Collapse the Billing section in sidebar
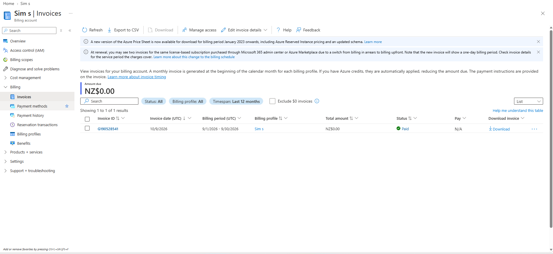The width and height of the screenshot is (553, 254). (x=6, y=87)
